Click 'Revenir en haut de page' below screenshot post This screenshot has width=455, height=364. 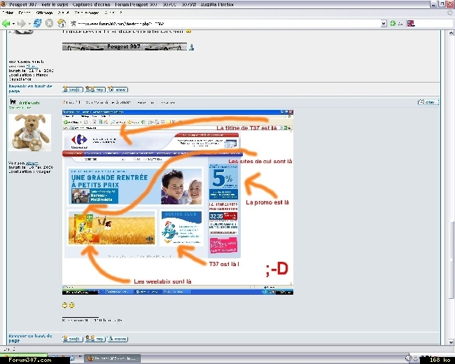(x=28, y=338)
